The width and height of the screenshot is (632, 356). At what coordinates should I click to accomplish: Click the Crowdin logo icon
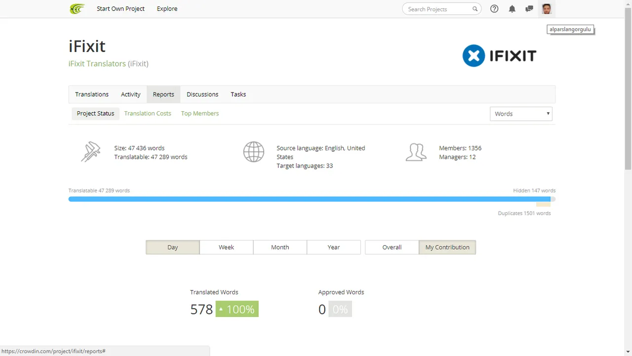tap(77, 9)
